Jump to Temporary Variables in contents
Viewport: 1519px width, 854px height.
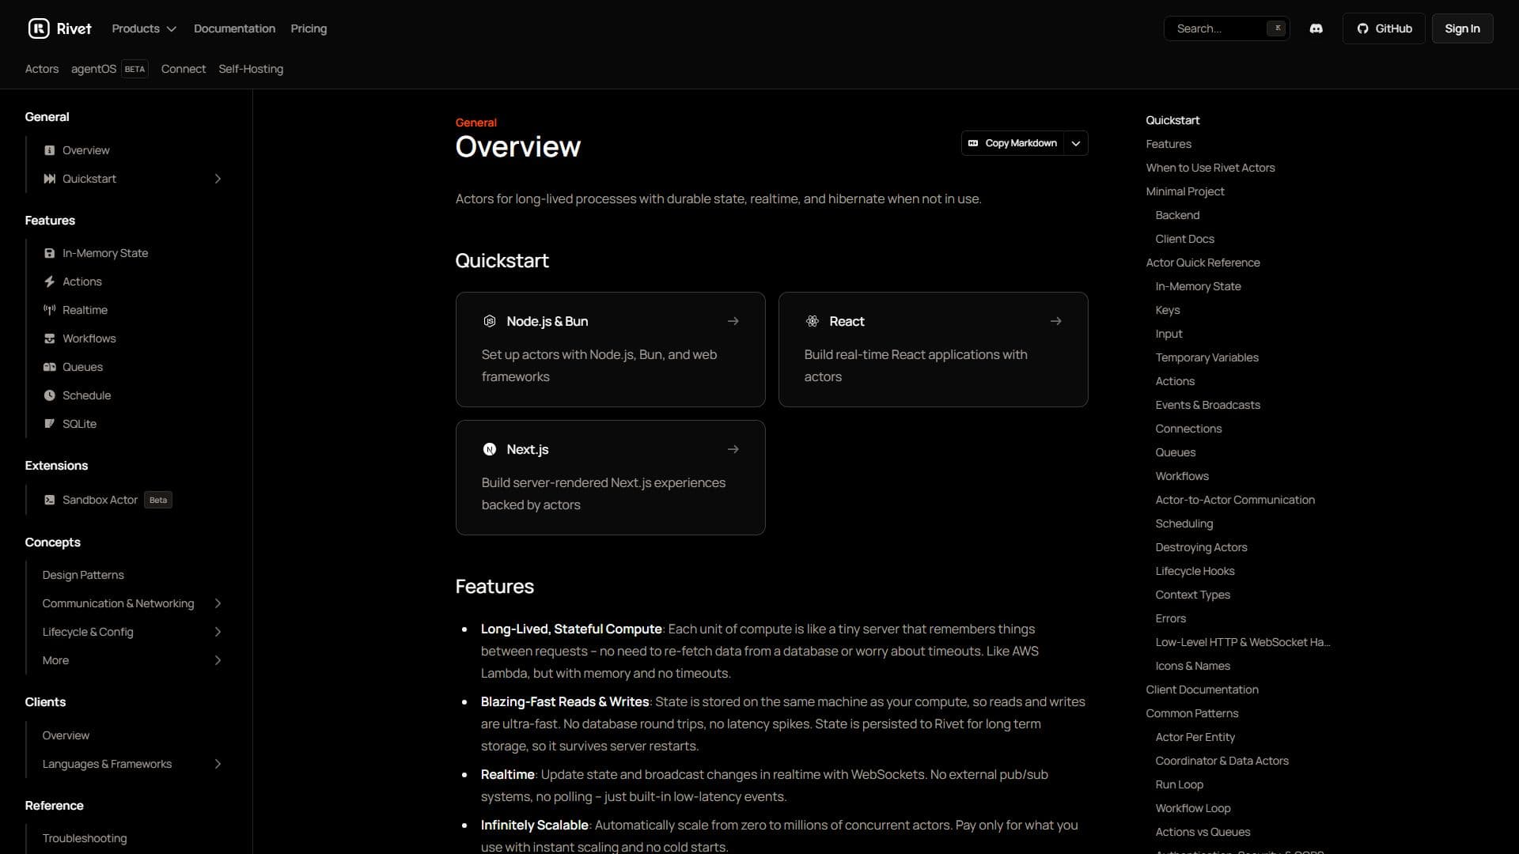click(1206, 357)
